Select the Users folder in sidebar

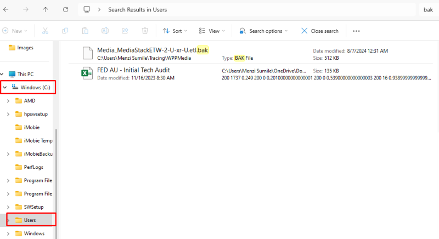(x=30, y=220)
